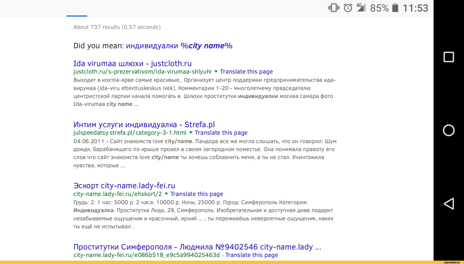The image size is (464, 264).
Task: Expand dropdown arrow beside lady-fei.ru/ehskort/2 URL
Action: point(166,194)
